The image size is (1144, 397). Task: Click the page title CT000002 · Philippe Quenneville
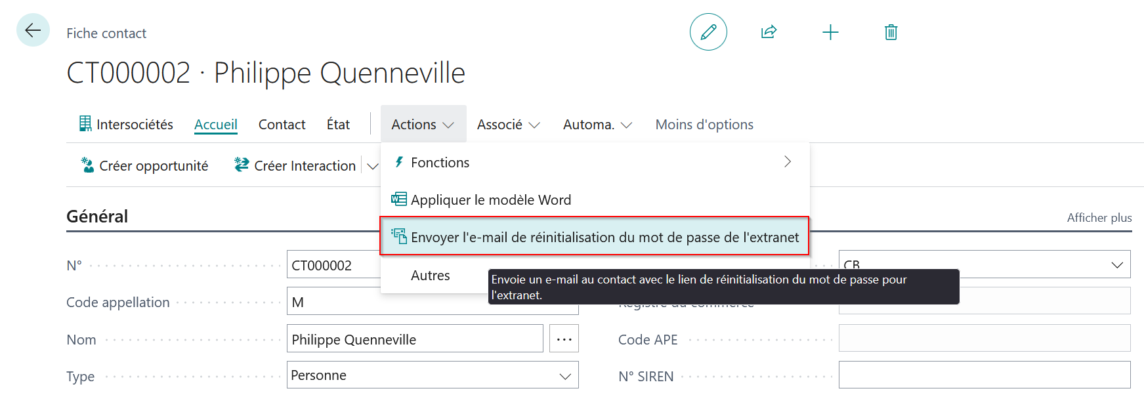coord(266,72)
